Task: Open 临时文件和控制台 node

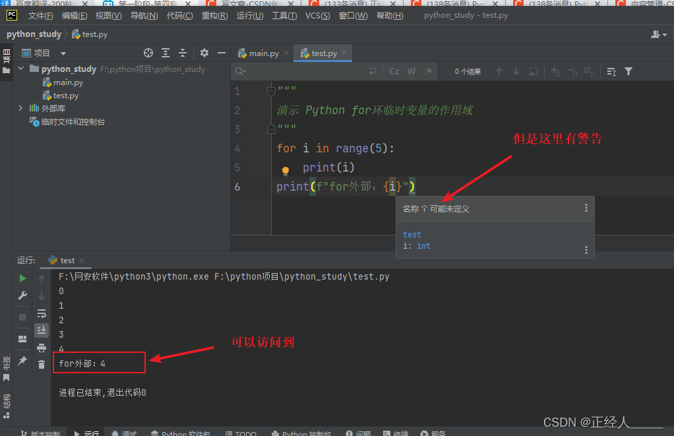Action: click(x=67, y=121)
